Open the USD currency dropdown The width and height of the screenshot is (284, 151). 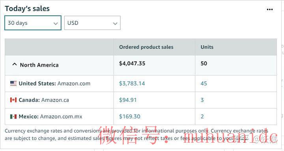coord(92,23)
